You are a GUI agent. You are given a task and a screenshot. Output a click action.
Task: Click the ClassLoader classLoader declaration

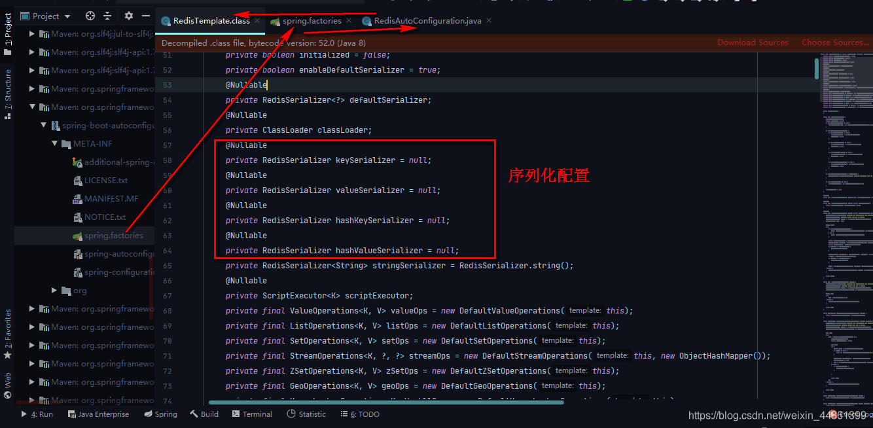coord(298,130)
